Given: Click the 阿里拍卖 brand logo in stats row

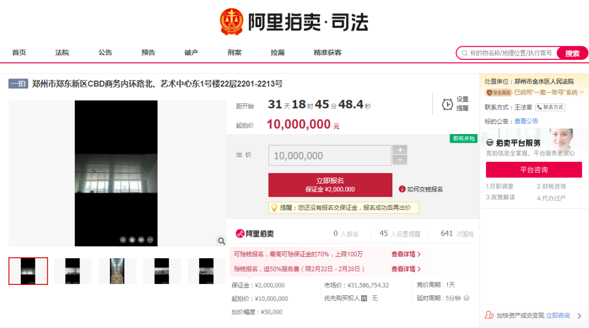Looking at the screenshot, I should [254, 234].
